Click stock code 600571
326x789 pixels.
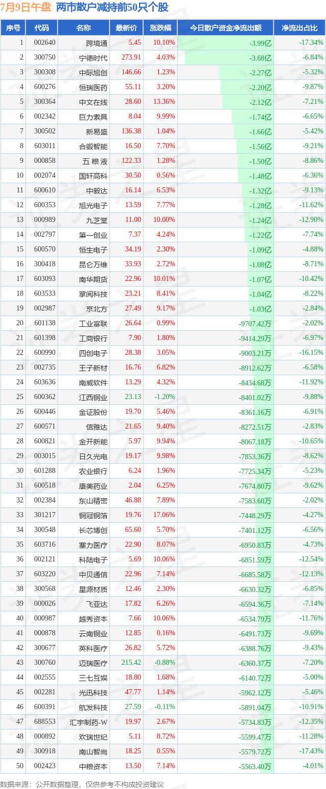coord(44,427)
